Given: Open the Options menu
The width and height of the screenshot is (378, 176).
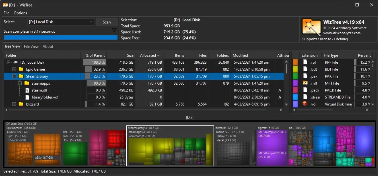Looking at the screenshot, I should point(21,13).
